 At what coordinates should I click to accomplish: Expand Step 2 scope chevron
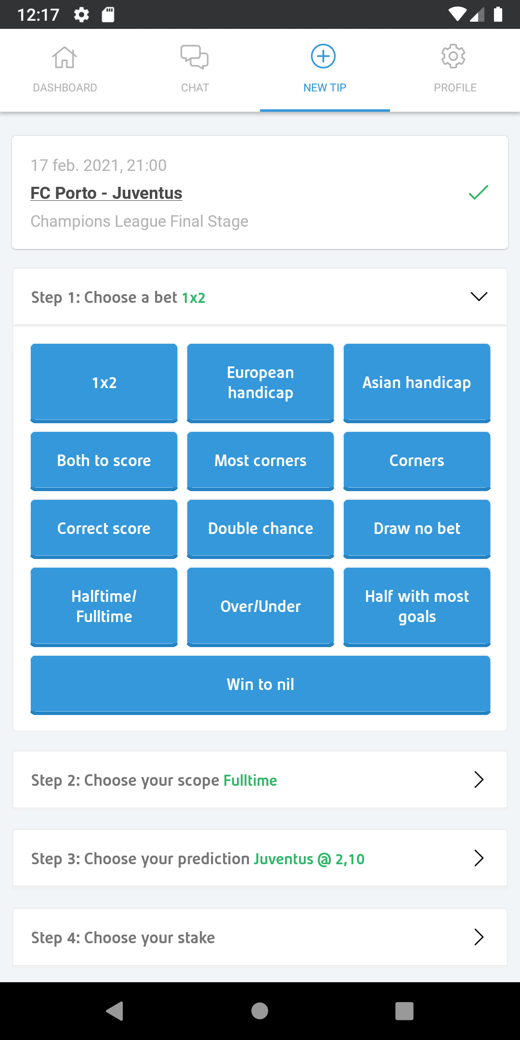point(479,780)
